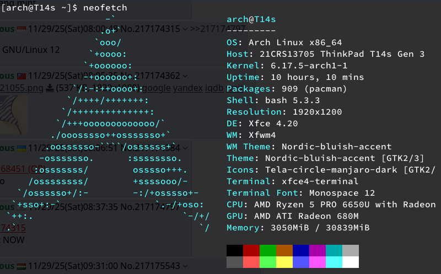Click the dark red color block
This screenshot has width=441, height=274.
251,250
